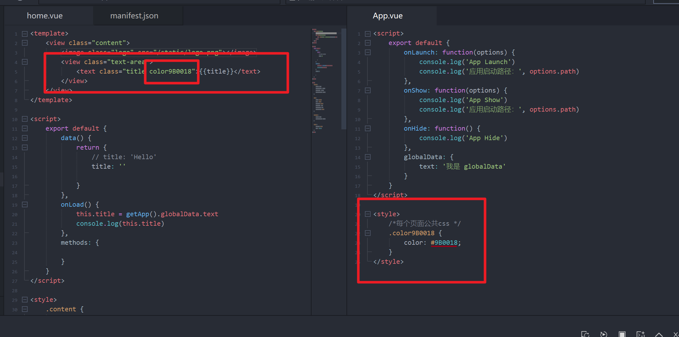679x337 pixels.
Task: Click the text: '我是 globalData' line
Action: tap(462, 166)
